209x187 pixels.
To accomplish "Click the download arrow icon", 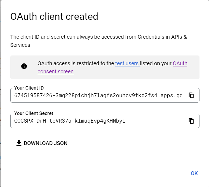I will [x=19, y=143].
